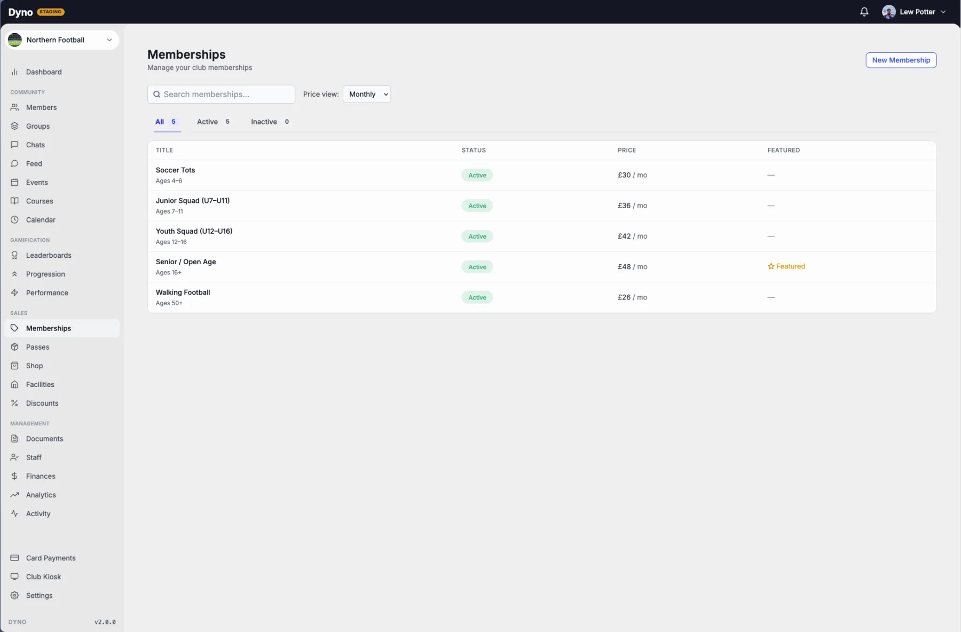Click the Finances dollar icon
The image size is (961, 632).
tap(14, 476)
